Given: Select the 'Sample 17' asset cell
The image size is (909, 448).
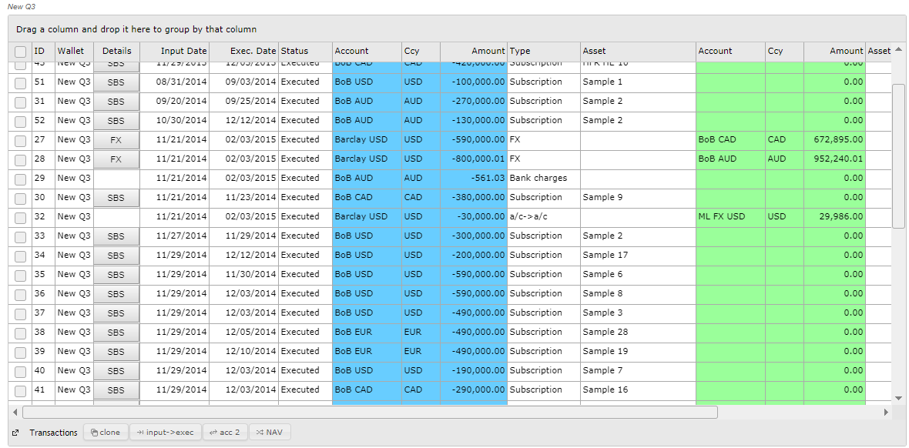Looking at the screenshot, I should point(638,255).
